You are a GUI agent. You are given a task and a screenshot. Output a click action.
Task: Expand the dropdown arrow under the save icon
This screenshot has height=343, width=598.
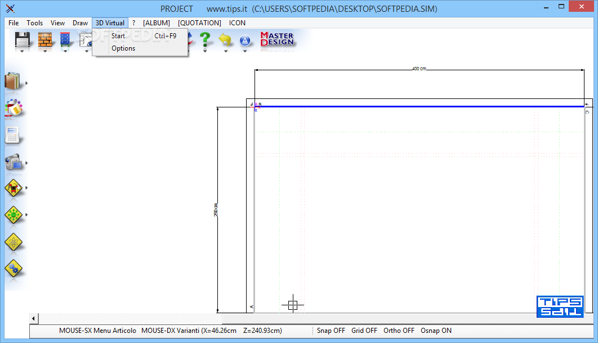point(22,50)
